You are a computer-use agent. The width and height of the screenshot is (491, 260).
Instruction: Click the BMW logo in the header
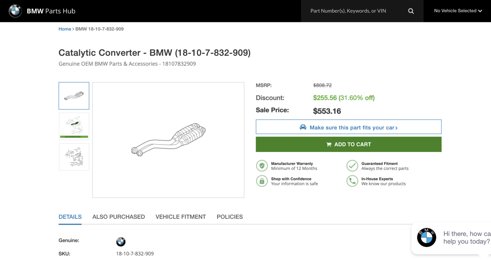15,11
